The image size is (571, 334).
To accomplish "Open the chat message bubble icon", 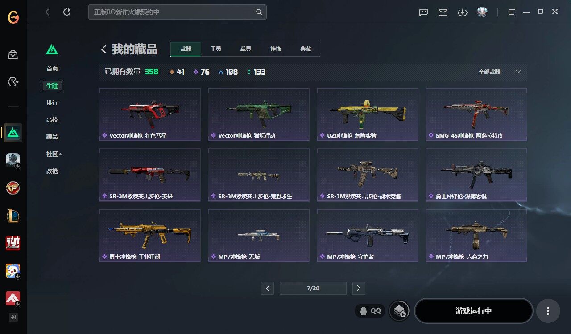I will coord(423,12).
